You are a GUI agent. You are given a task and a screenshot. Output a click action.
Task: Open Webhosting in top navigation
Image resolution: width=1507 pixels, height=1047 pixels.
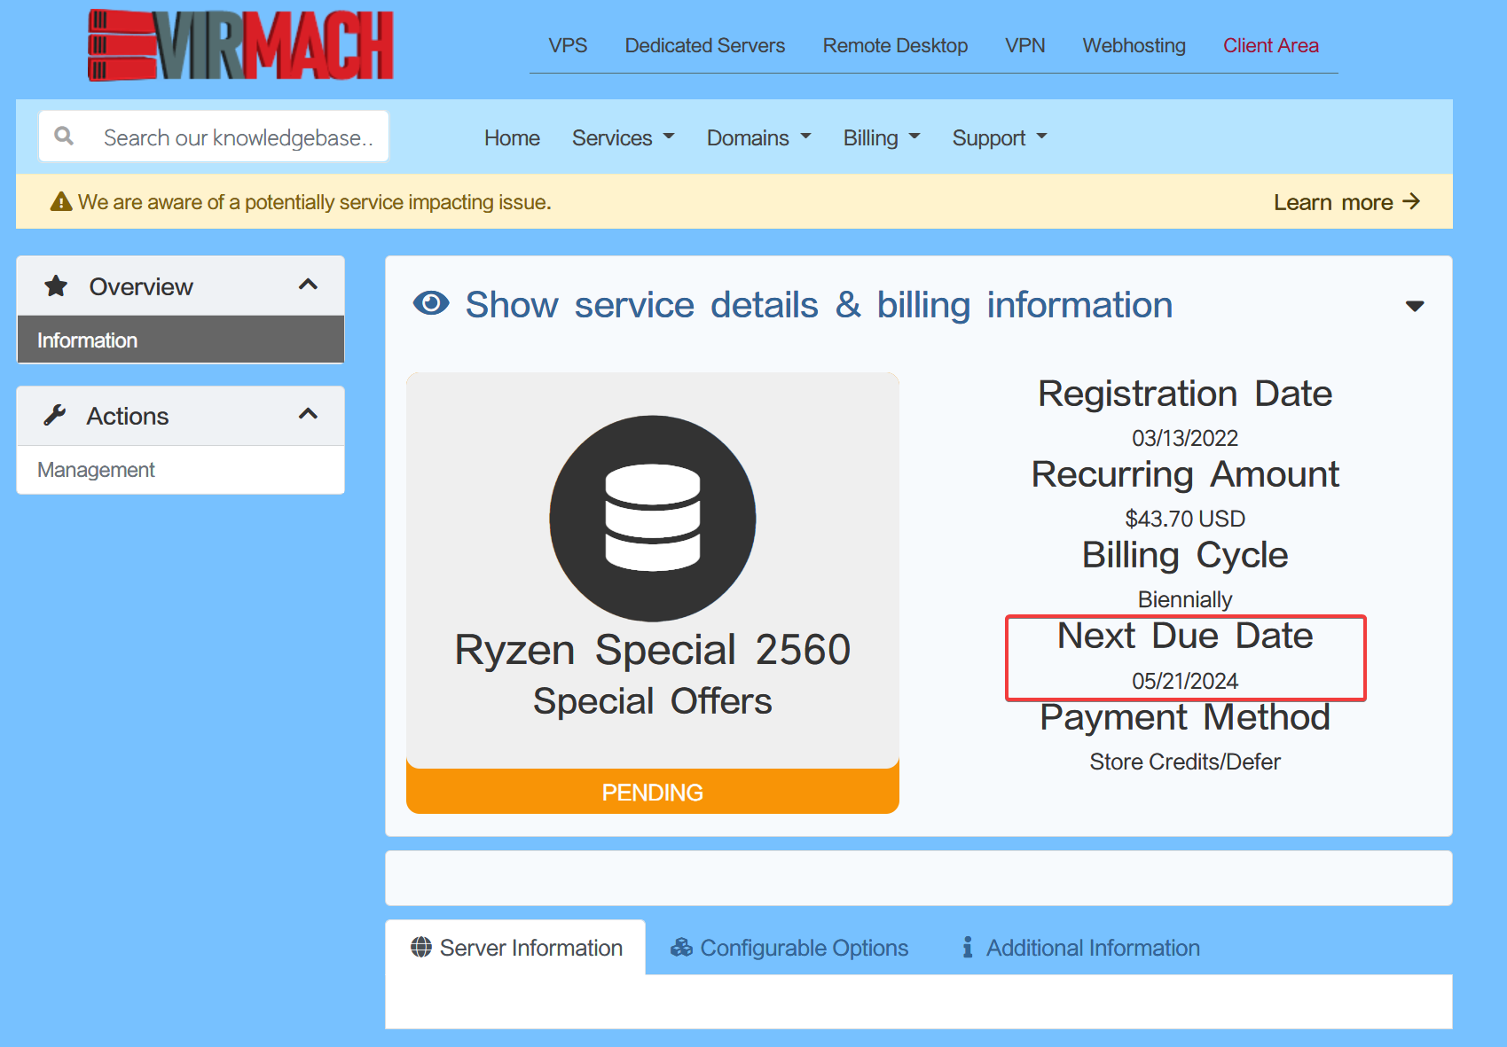point(1134,45)
